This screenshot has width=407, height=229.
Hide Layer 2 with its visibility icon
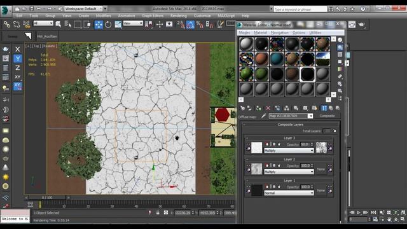pos(248,165)
